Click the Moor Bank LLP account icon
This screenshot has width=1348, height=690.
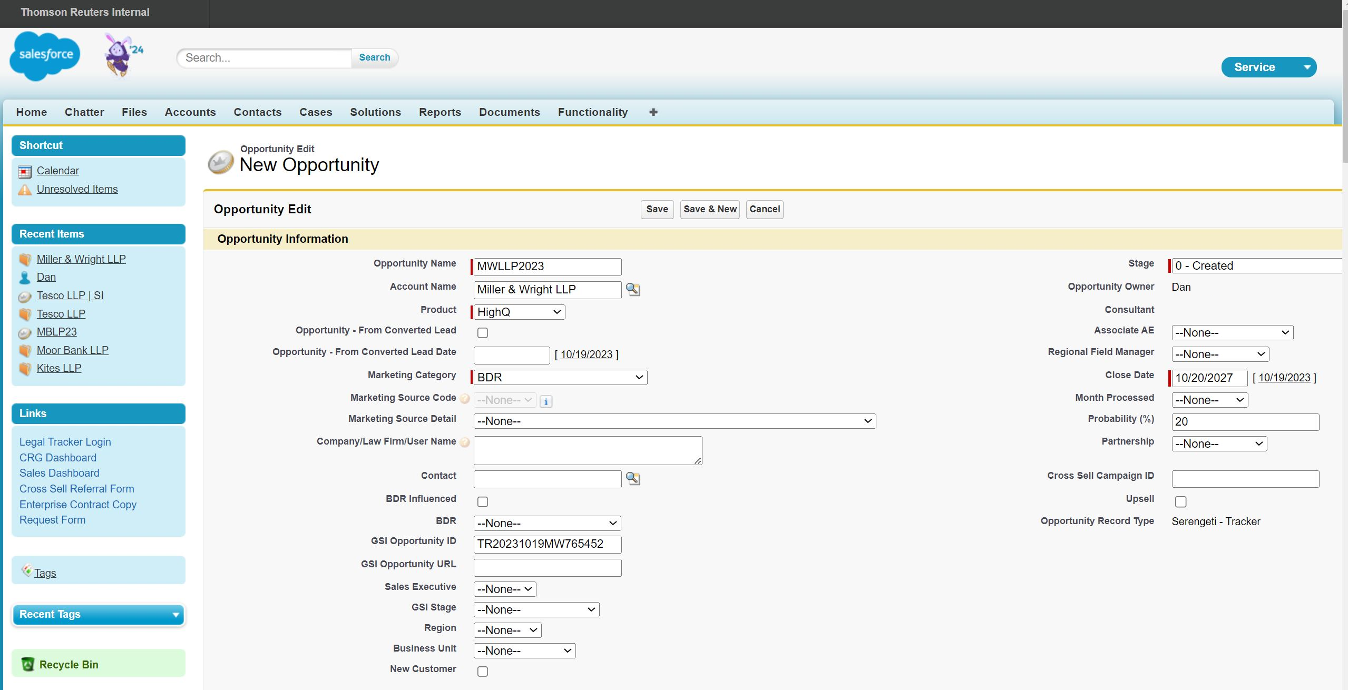[x=25, y=351]
